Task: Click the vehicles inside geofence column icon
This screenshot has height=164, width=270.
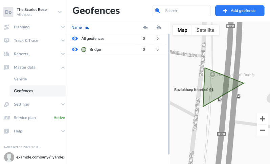Action: tap(145, 27)
